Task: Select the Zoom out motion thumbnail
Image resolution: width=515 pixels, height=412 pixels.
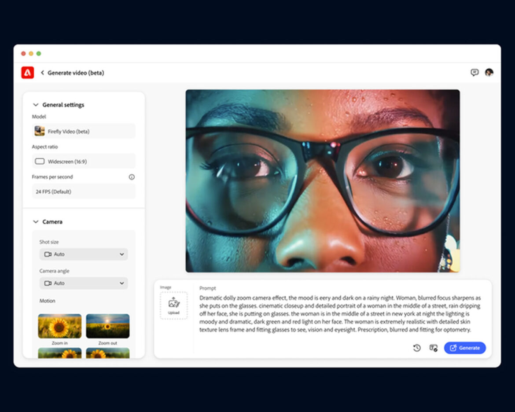Action: coord(107,326)
